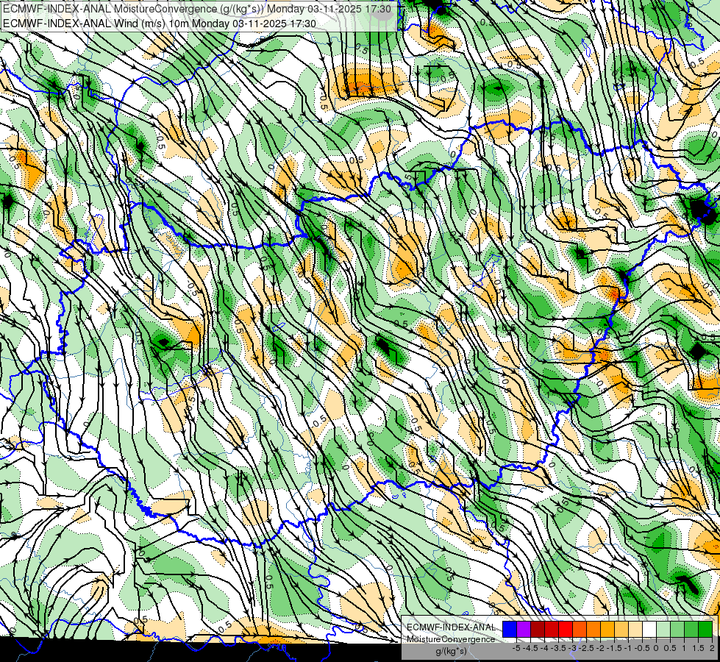720x662 pixels.
Task: Click the -0.5 legend scale value
Action: [642, 648]
